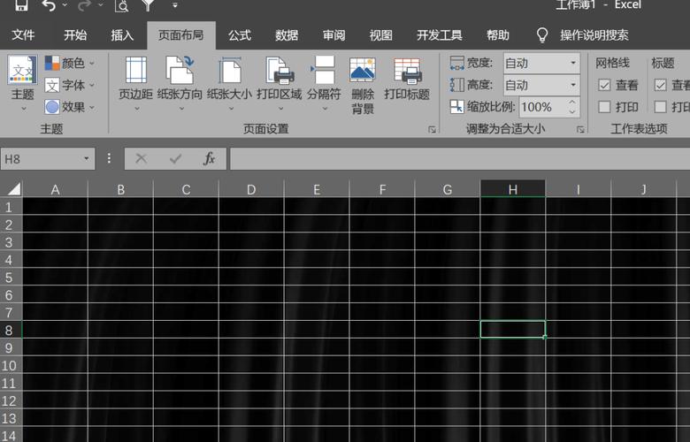Click the lightbulb icon beside 操作说明搜索

542,35
